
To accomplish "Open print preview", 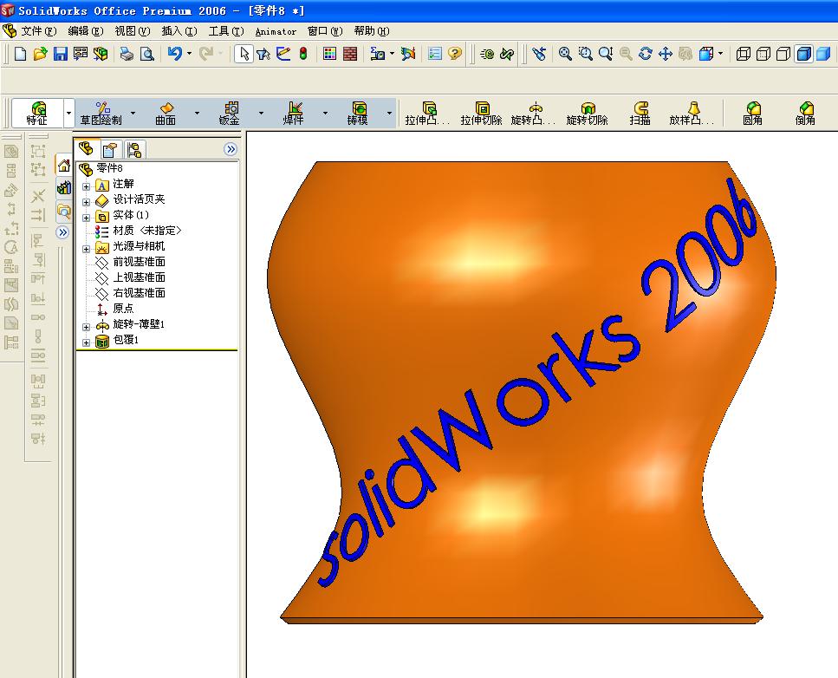I will [x=147, y=54].
